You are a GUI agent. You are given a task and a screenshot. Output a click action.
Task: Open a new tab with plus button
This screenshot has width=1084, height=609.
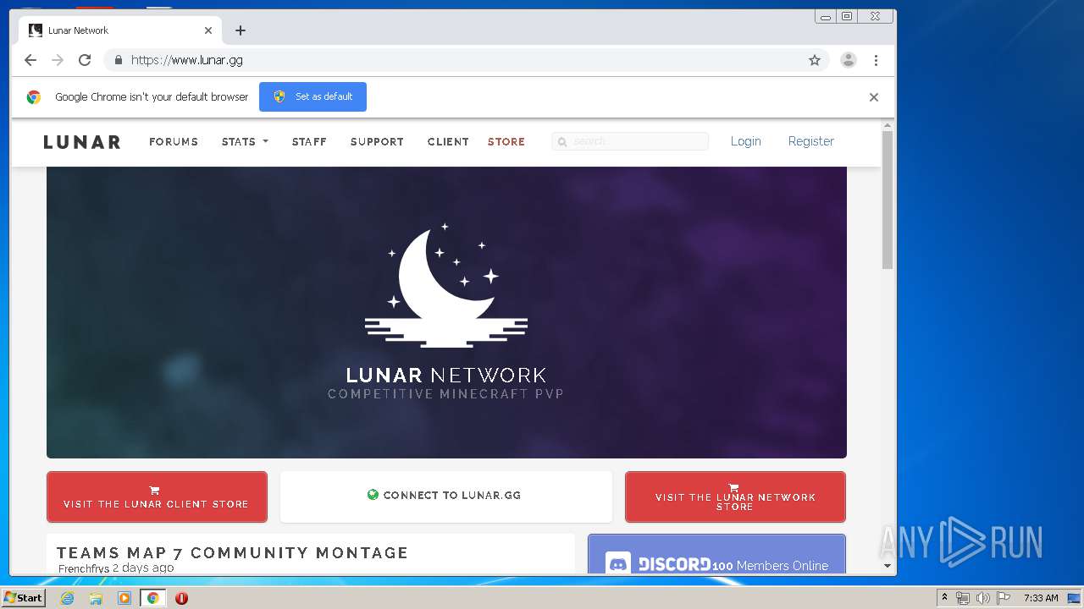click(x=241, y=30)
